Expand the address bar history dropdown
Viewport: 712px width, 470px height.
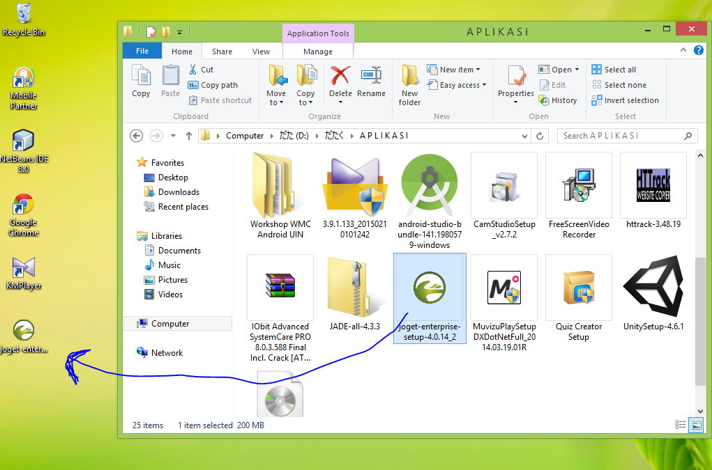tap(524, 136)
